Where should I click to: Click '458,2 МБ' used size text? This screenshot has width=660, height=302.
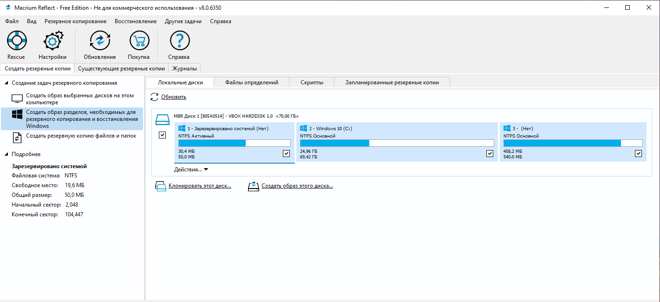(x=513, y=151)
